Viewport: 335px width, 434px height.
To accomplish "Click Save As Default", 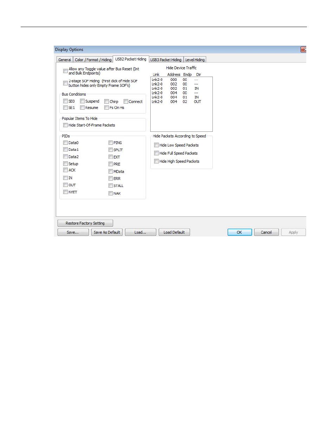I will coord(107,232).
